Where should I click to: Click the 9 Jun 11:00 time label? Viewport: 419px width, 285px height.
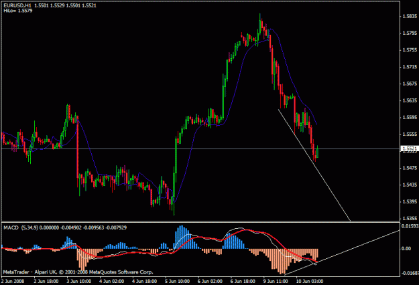pos(276,281)
